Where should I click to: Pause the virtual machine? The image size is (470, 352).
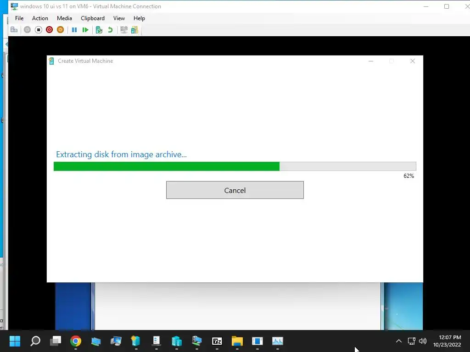pyautogui.click(x=74, y=30)
